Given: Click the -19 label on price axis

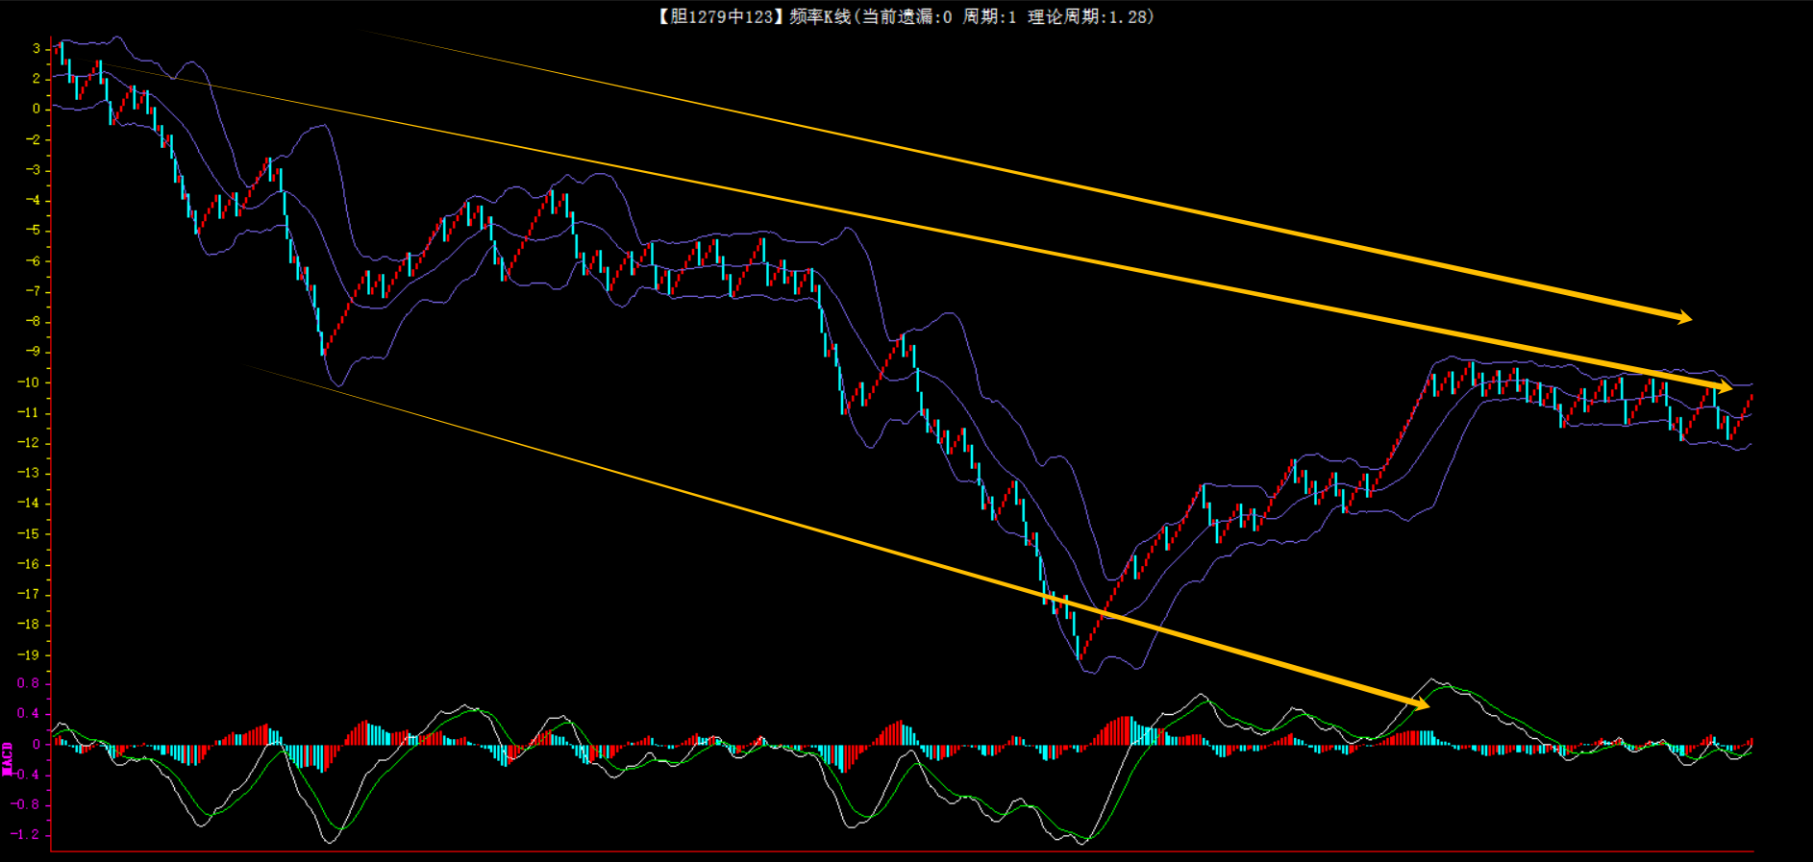Looking at the screenshot, I should tap(29, 655).
